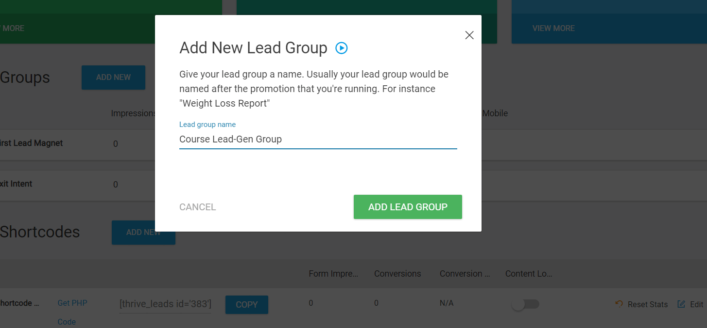707x328 pixels.
Task: Click ADD NEW beside the Groups heading
Action: 113,78
